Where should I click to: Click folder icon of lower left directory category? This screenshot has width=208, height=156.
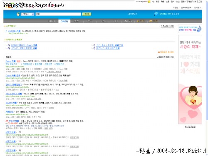coord(9,48)
